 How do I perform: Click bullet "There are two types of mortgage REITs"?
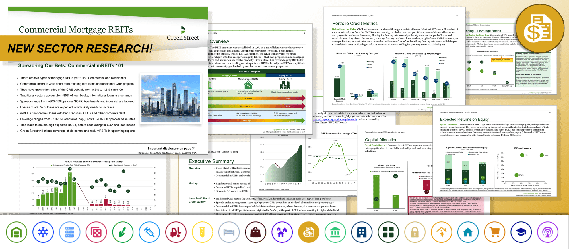point(73,78)
